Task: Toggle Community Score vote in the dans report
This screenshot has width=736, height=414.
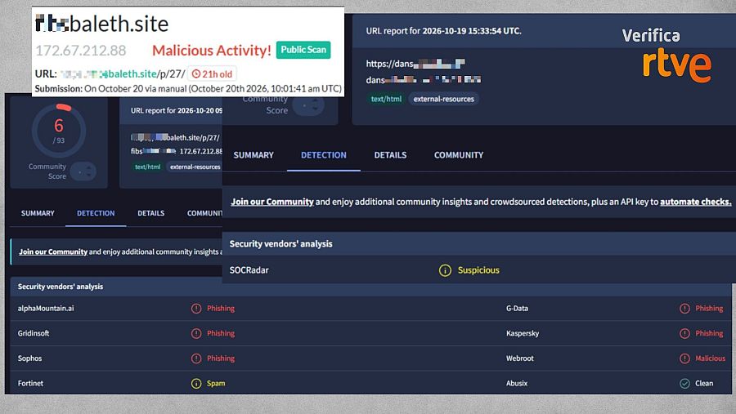Action: 308,106
